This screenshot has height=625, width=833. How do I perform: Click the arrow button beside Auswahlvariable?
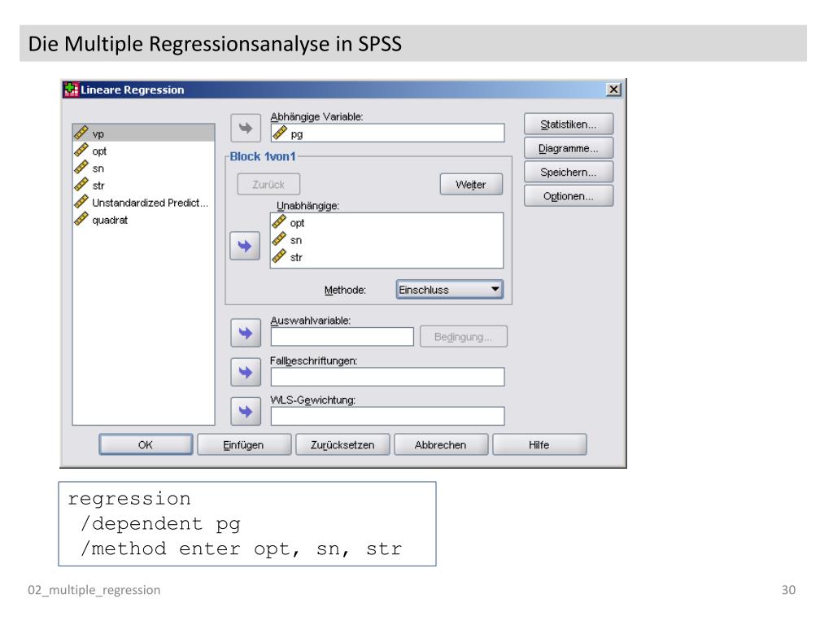click(x=246, y=333)
